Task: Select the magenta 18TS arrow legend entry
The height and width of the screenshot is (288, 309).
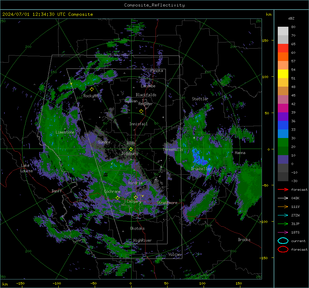Action: 283,233
